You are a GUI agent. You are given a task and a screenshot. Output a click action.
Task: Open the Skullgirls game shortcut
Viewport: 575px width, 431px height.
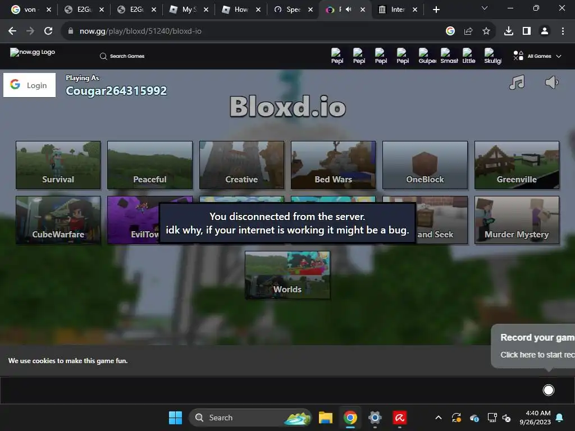coord(492,56)
